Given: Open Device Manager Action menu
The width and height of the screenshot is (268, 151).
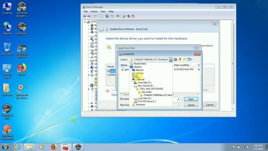Looking at the screenshot, I should (x=94, y=11).
